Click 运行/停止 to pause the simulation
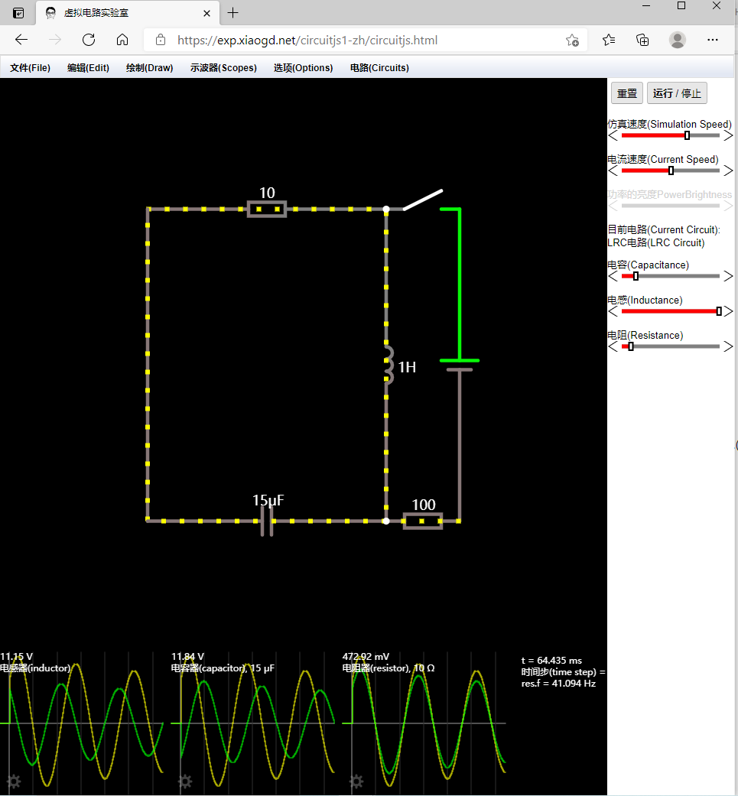Image resolution: width=738 pixels, height=796 pixels. coord(677,93)
